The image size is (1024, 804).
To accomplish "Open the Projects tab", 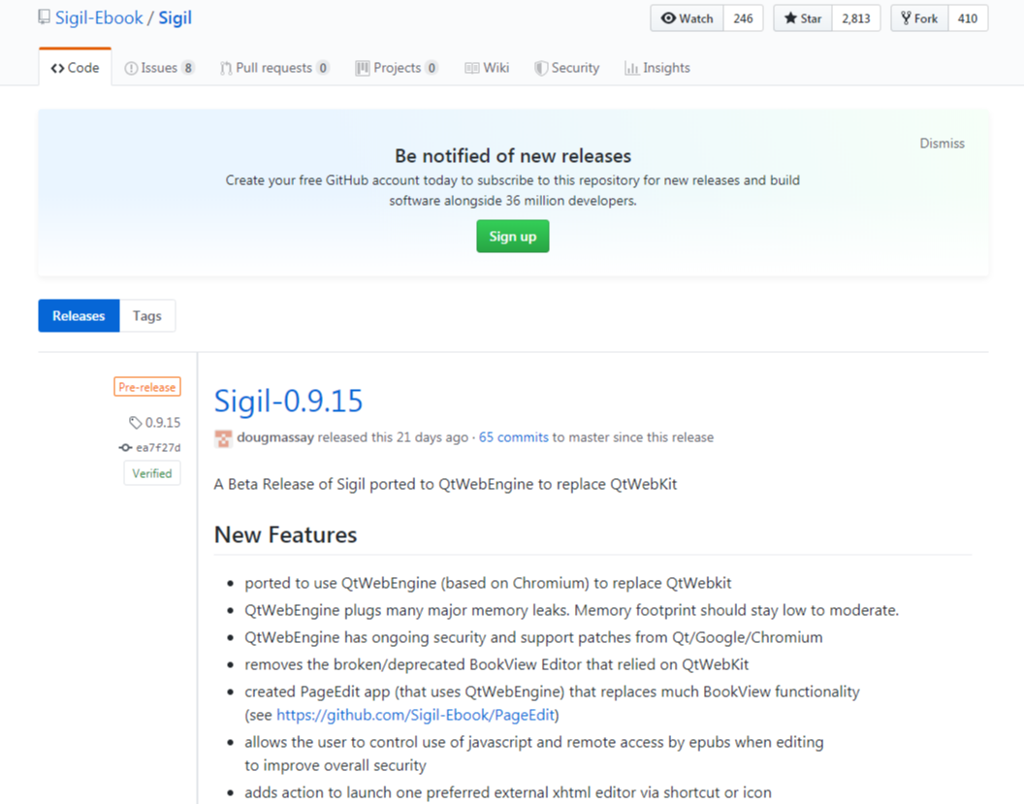I will coord(397,68).
